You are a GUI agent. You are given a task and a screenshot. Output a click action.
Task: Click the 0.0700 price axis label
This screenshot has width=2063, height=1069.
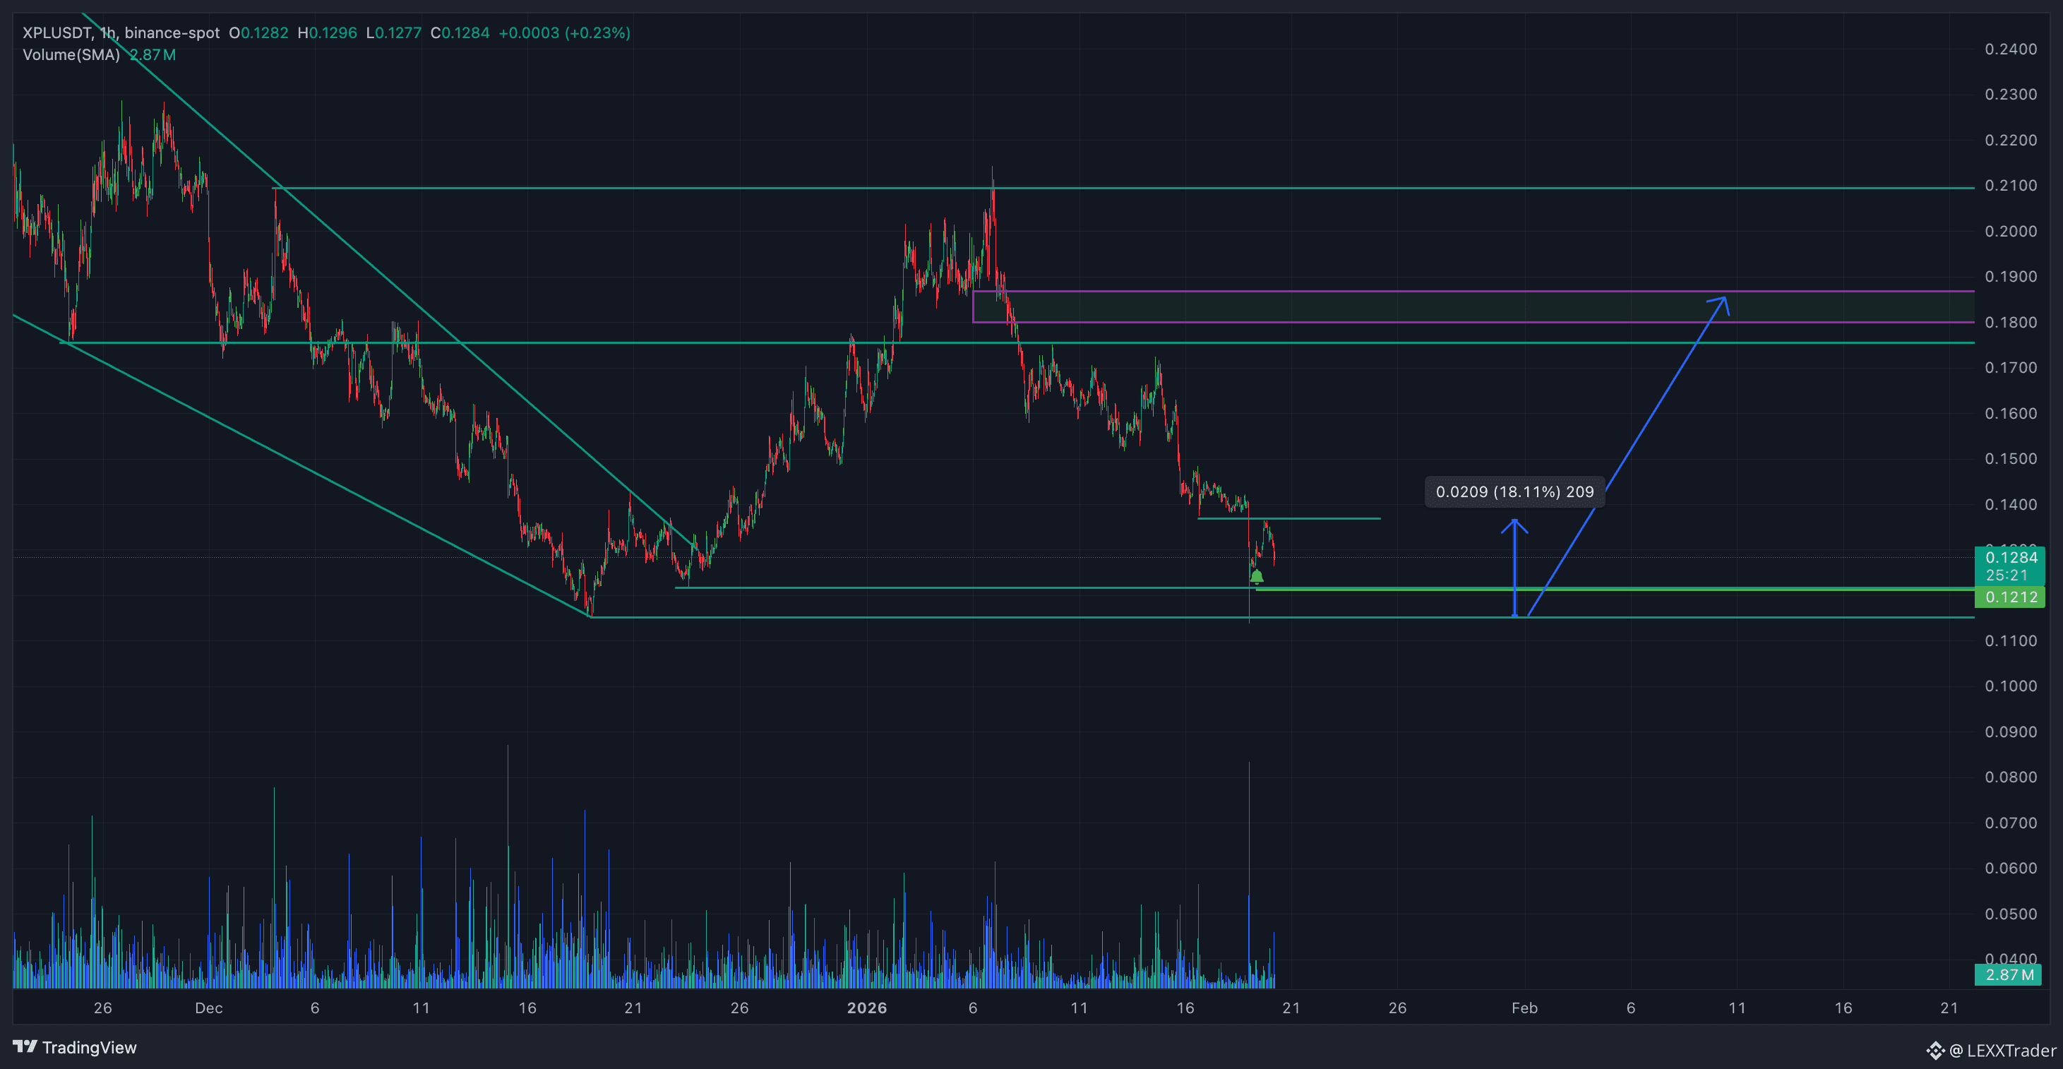[2010, 823]
